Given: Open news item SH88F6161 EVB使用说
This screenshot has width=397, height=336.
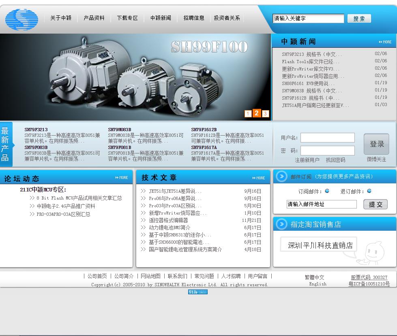Looking at the screenshot, I should click(x=308, y=83).
